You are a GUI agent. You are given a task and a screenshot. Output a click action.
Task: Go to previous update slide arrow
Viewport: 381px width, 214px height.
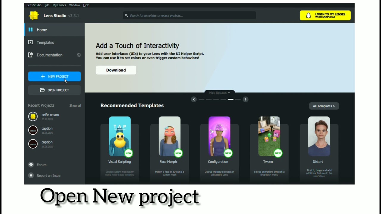194,99
